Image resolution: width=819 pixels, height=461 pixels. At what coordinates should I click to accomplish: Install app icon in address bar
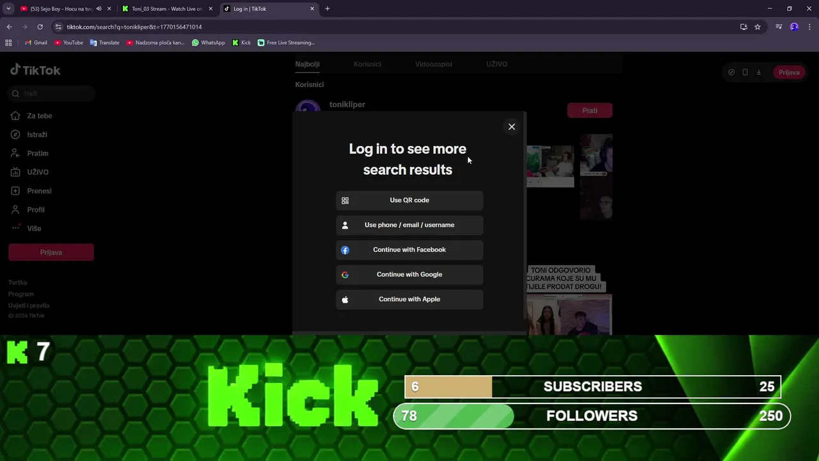[x=743, y=27]
